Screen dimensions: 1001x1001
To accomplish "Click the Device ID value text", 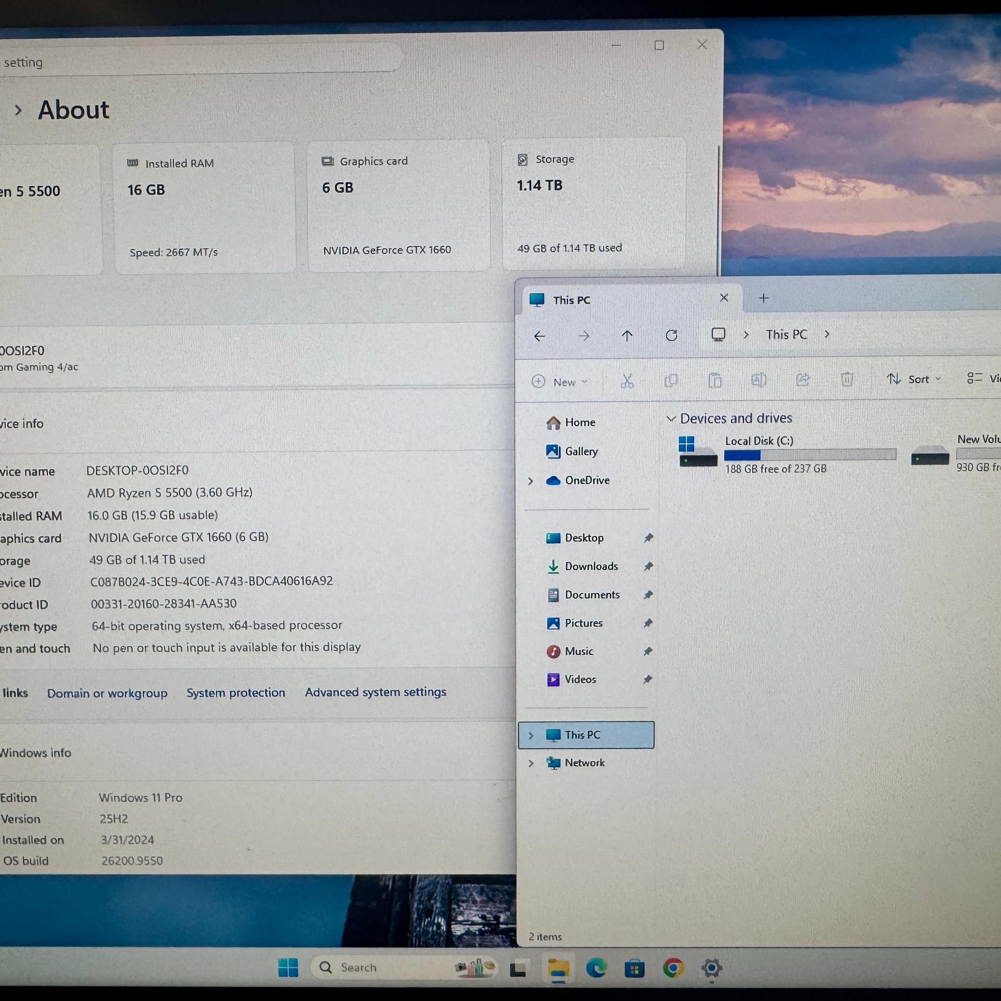I will point(211,581).
